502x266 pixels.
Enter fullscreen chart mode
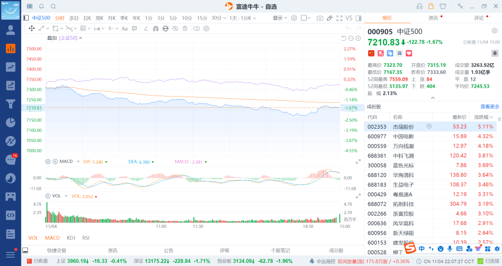[x=339, y=18]
